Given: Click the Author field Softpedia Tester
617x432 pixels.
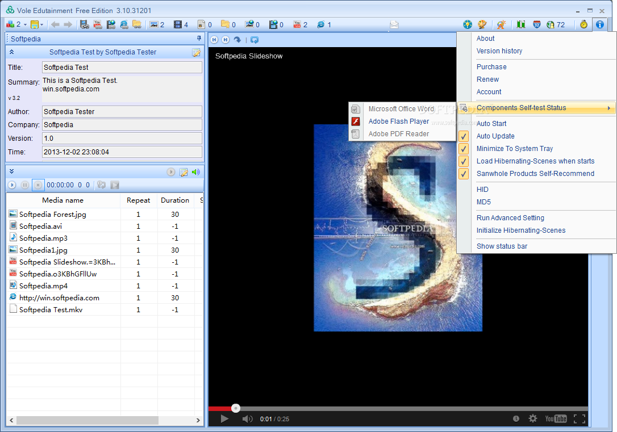Looking at the screenshot, I should (x=122, y=112).
